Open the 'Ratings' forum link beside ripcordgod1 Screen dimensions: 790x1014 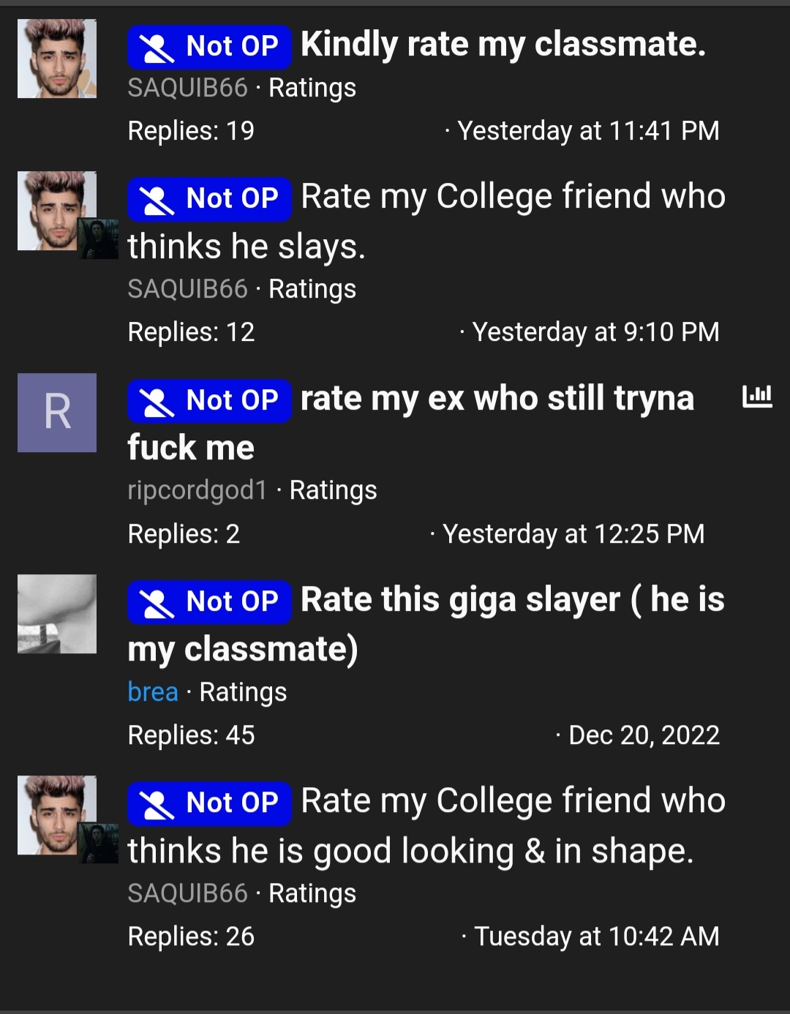coord(333,490)
